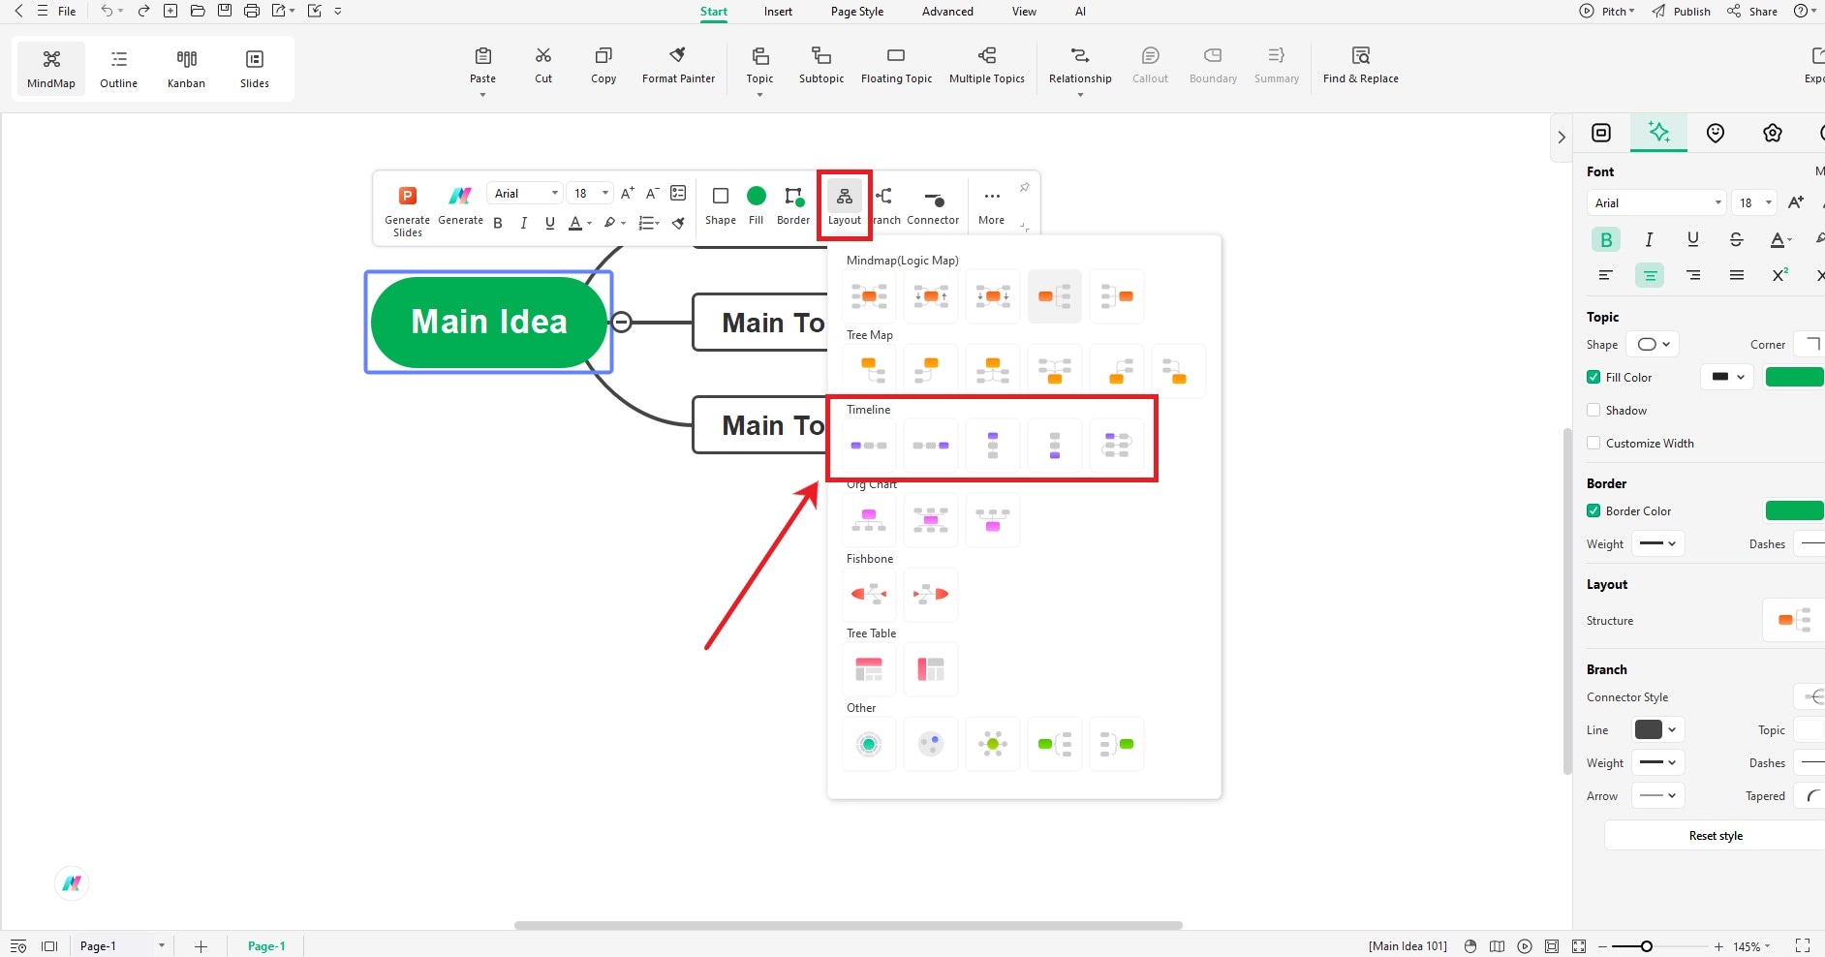Set center text alignment in right panel
This screenshot has width=1825, height=957.
tap(1650, 276)
